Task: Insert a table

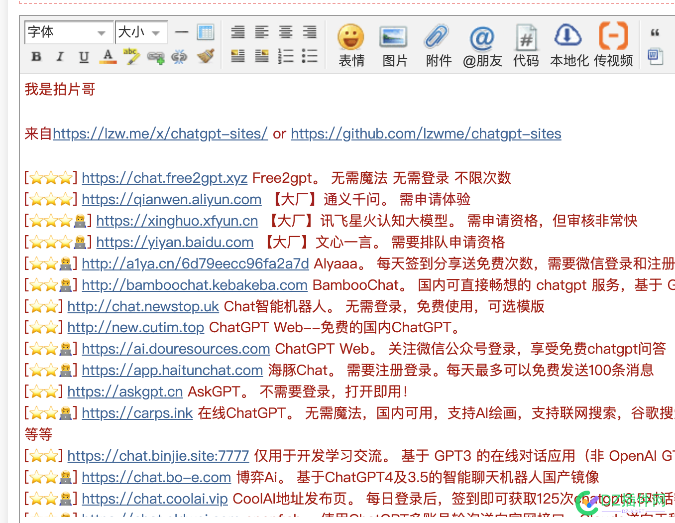Action: [x=206, y=32]
